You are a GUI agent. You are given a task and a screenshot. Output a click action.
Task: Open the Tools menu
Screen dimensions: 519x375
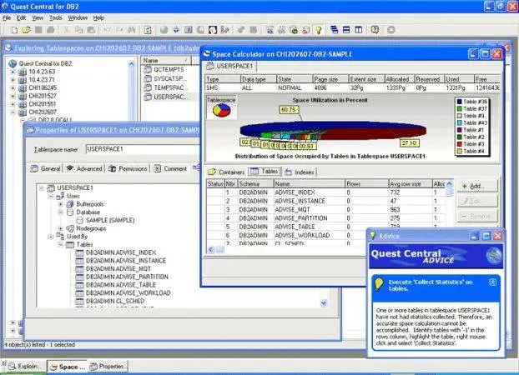pos(56,17)
